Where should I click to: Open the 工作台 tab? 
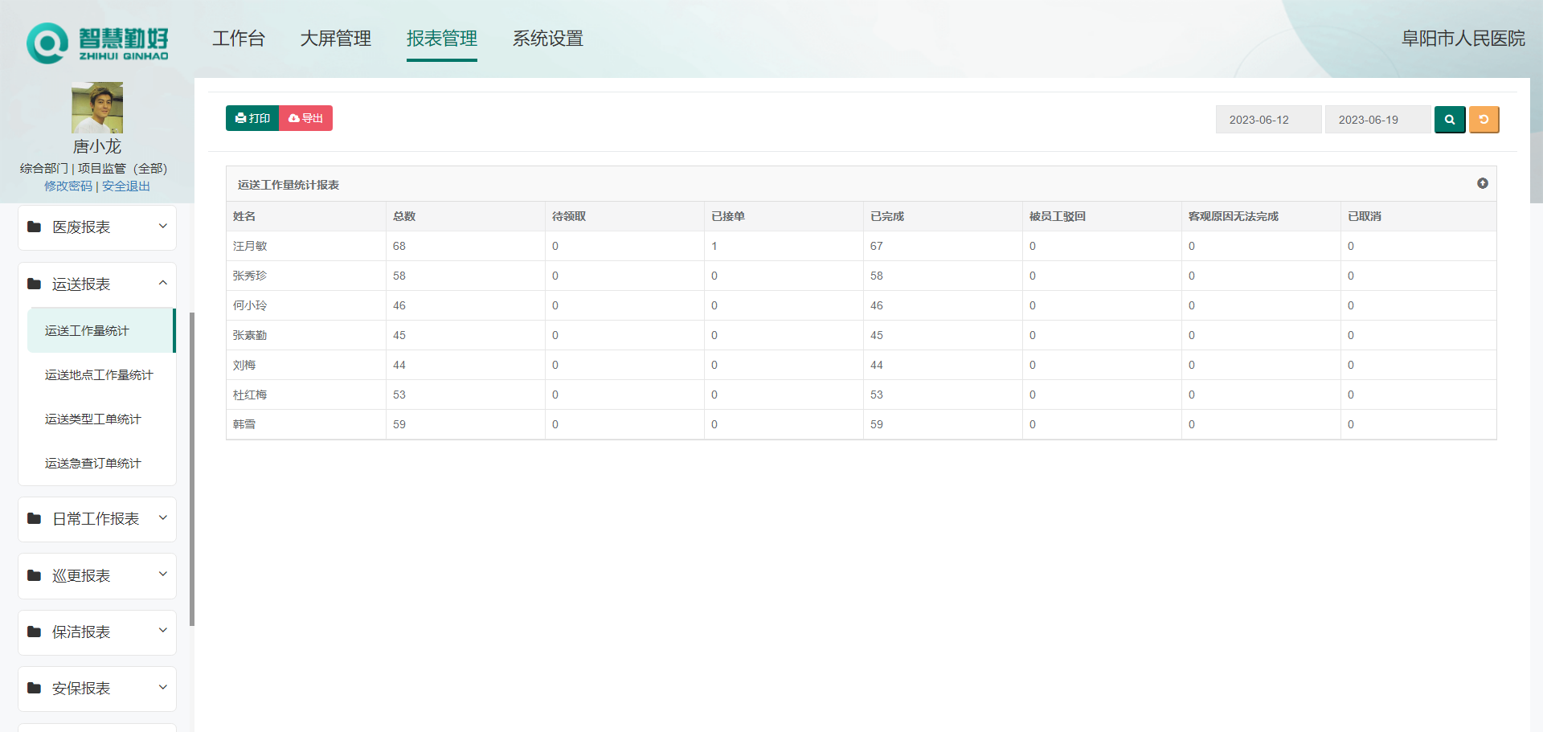point(239,39)
